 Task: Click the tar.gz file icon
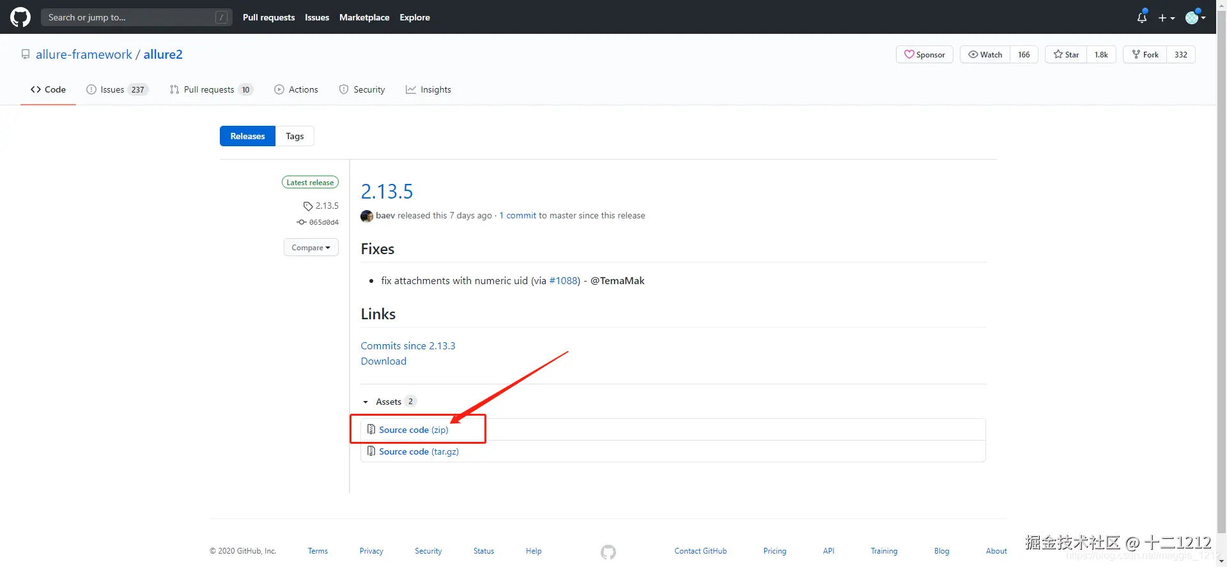(371, 451)
